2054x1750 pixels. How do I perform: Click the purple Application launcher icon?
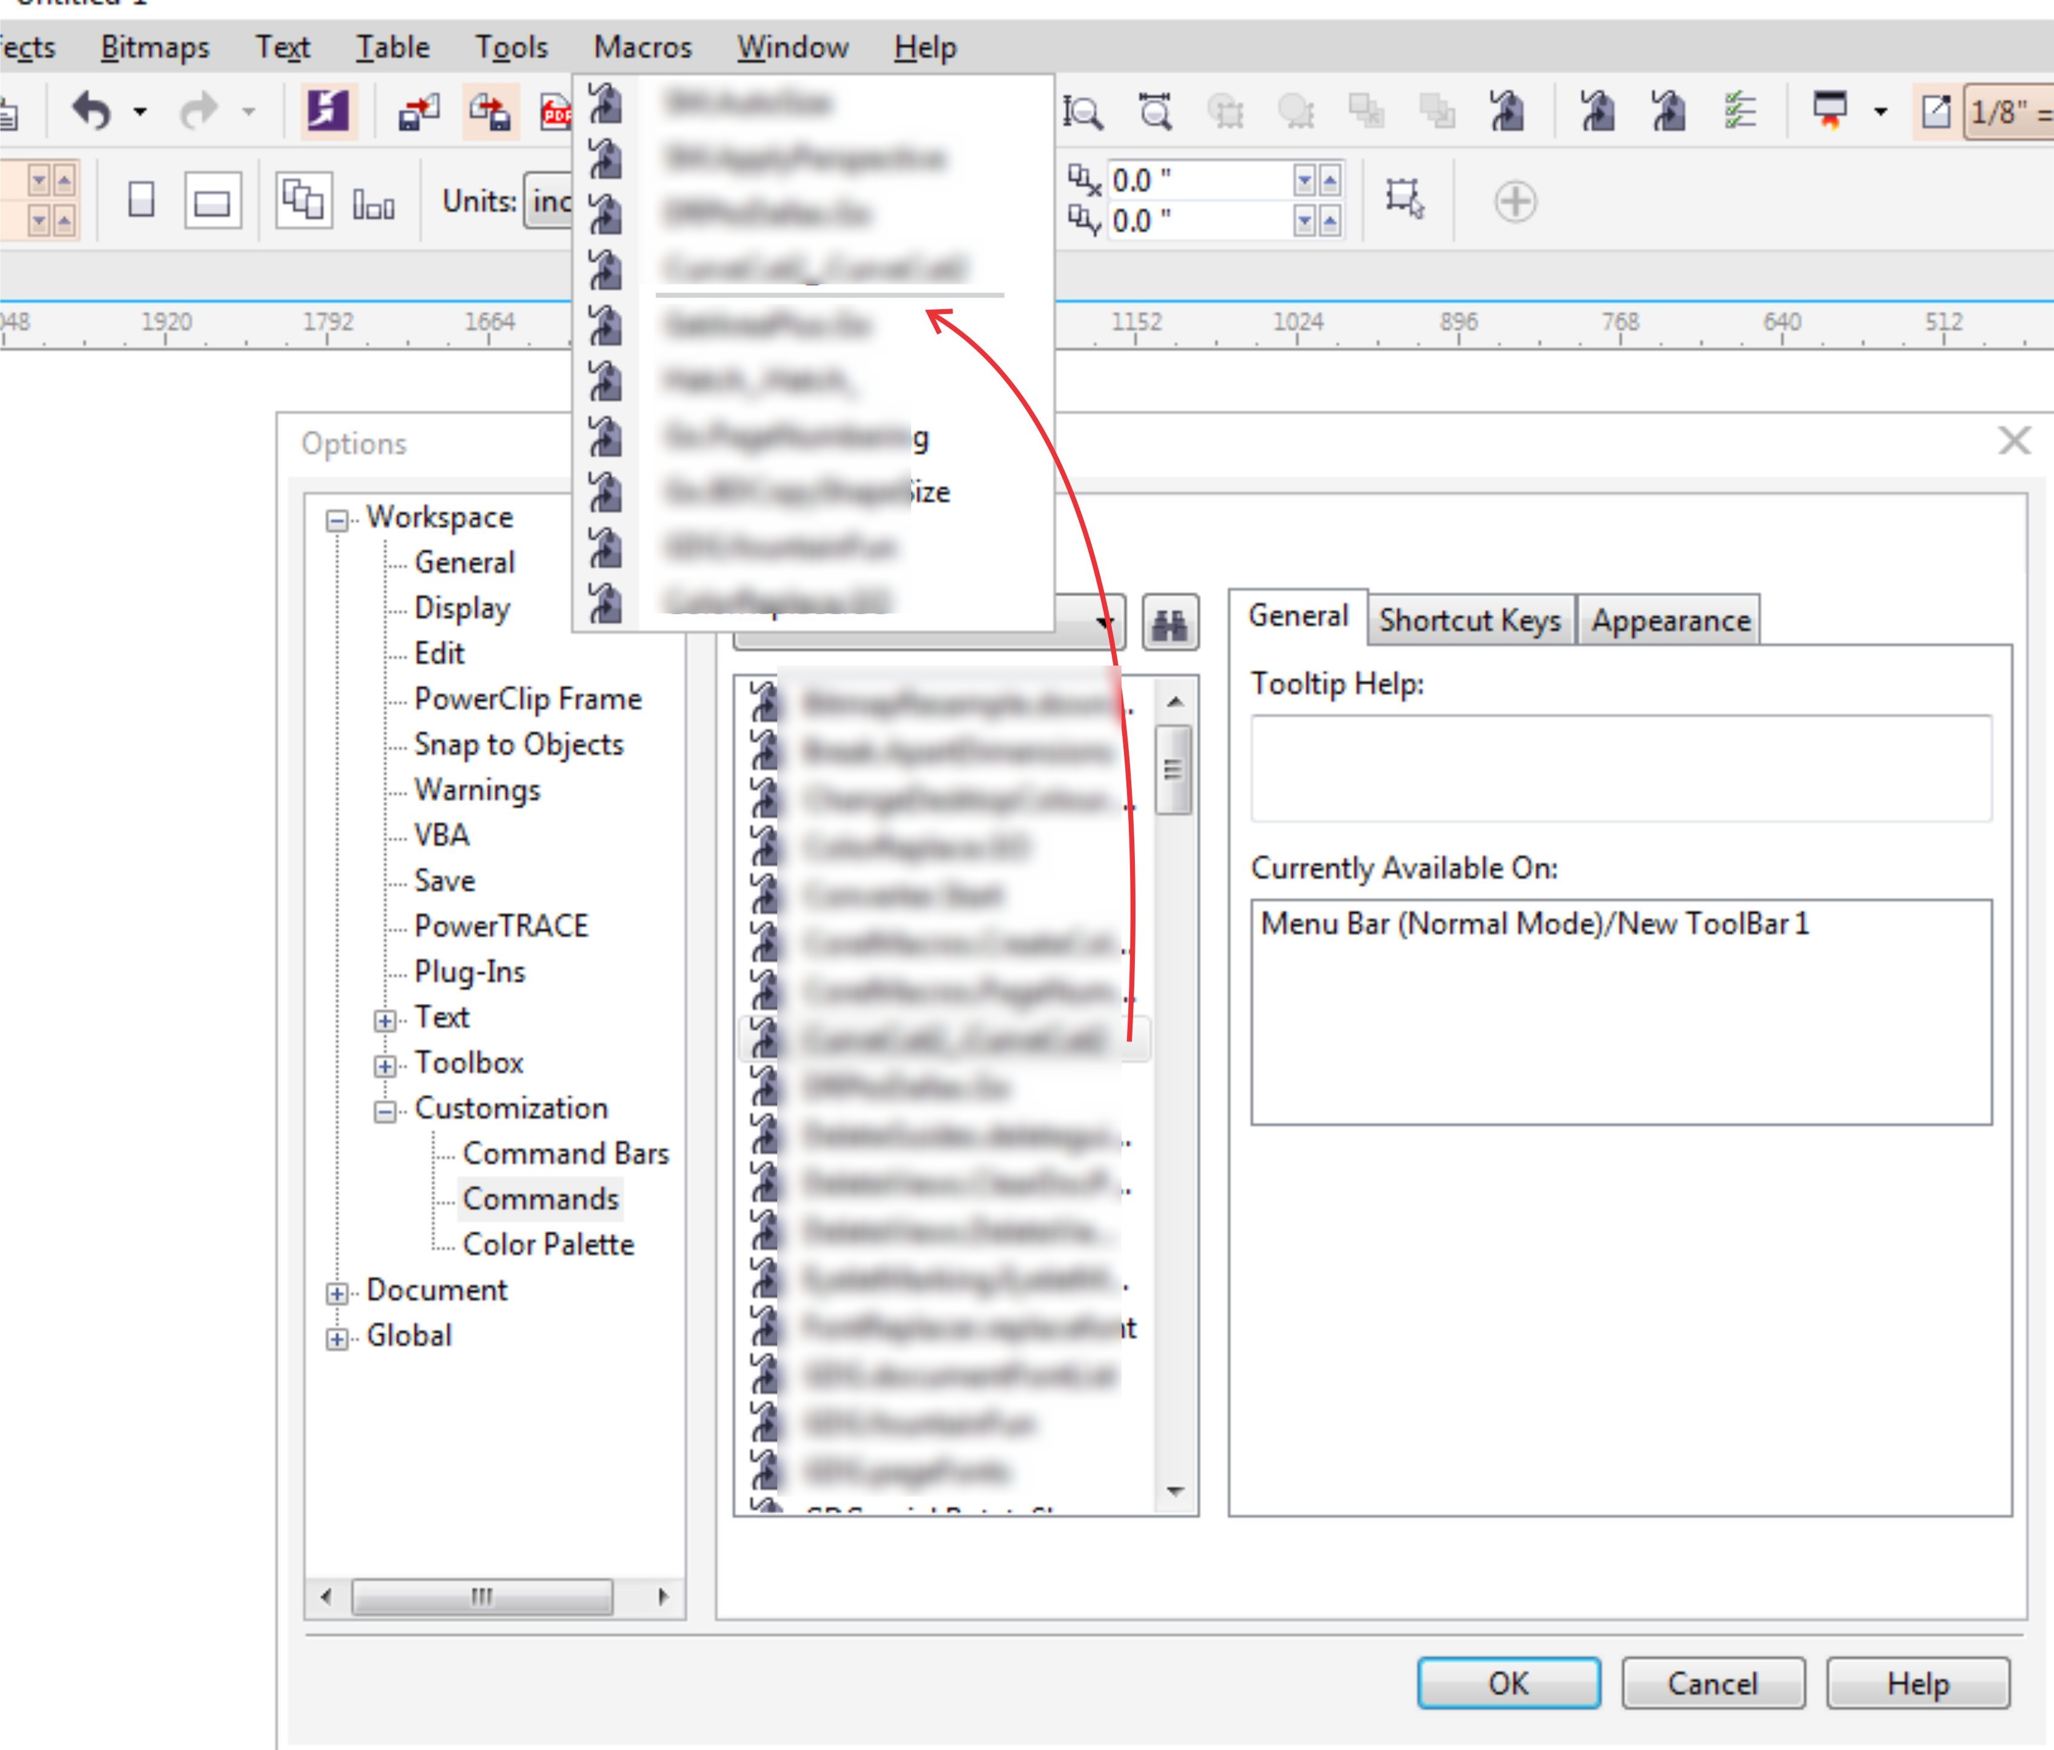(328, 112)
